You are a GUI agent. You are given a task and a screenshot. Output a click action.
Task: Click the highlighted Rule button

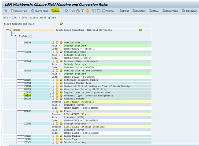56,11
